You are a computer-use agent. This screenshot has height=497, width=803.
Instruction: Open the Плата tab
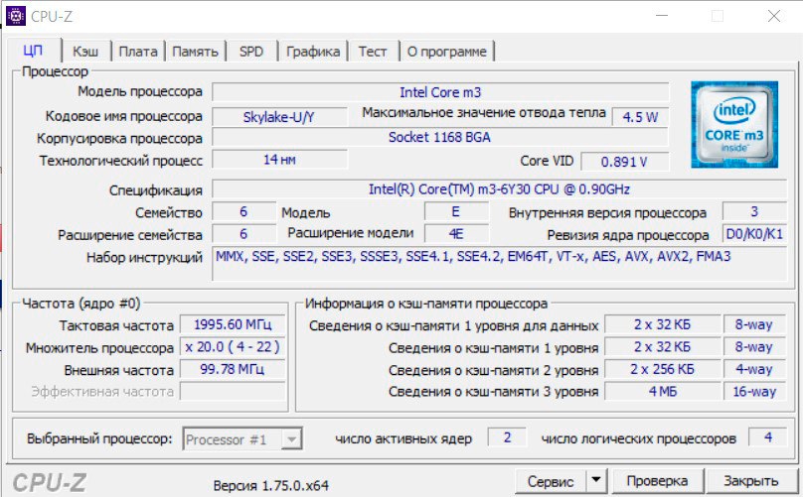click(x=138, y=52)
